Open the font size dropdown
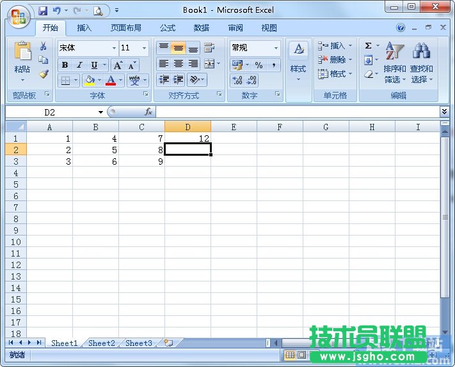Viewport: 455px width, 367px height. click(x=145, y=48)
